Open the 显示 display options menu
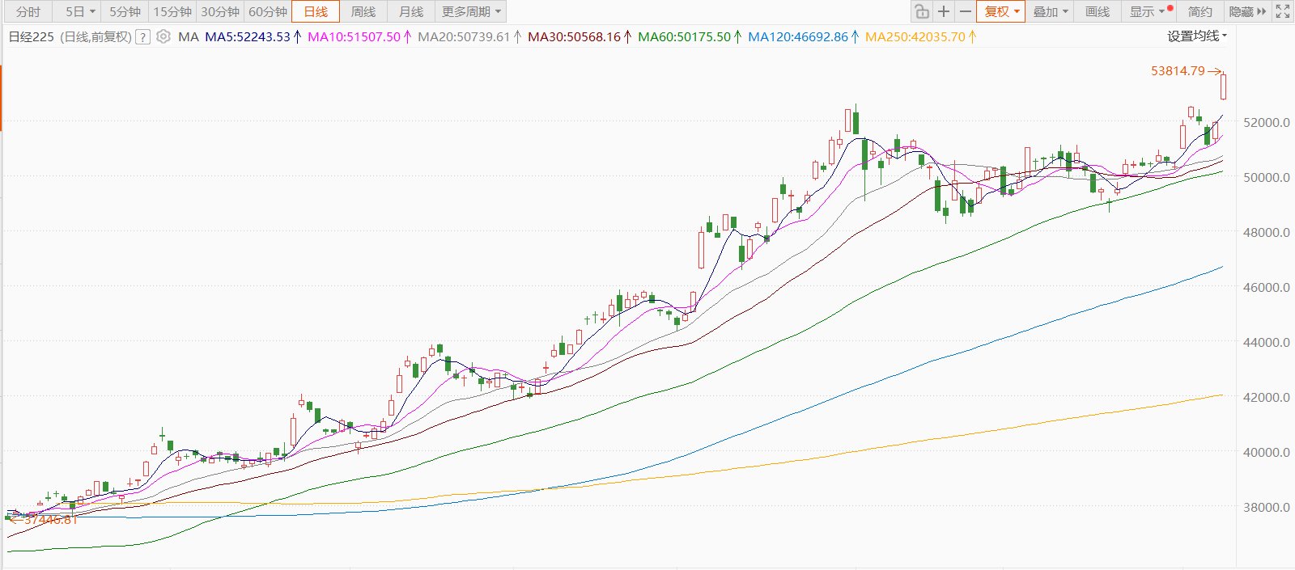Image resolution: width=1295 pixels, height=570 pixels. tap(1149, 11)
